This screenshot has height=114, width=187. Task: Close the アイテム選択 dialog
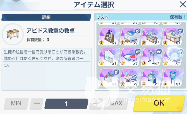coord(183,5)
